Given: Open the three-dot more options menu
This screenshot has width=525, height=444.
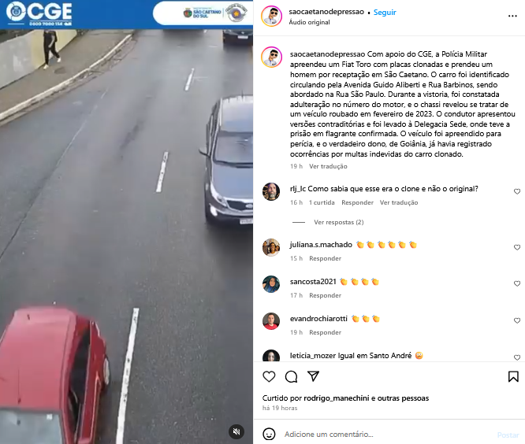Looking at the screenshot, I should (512, 16).
